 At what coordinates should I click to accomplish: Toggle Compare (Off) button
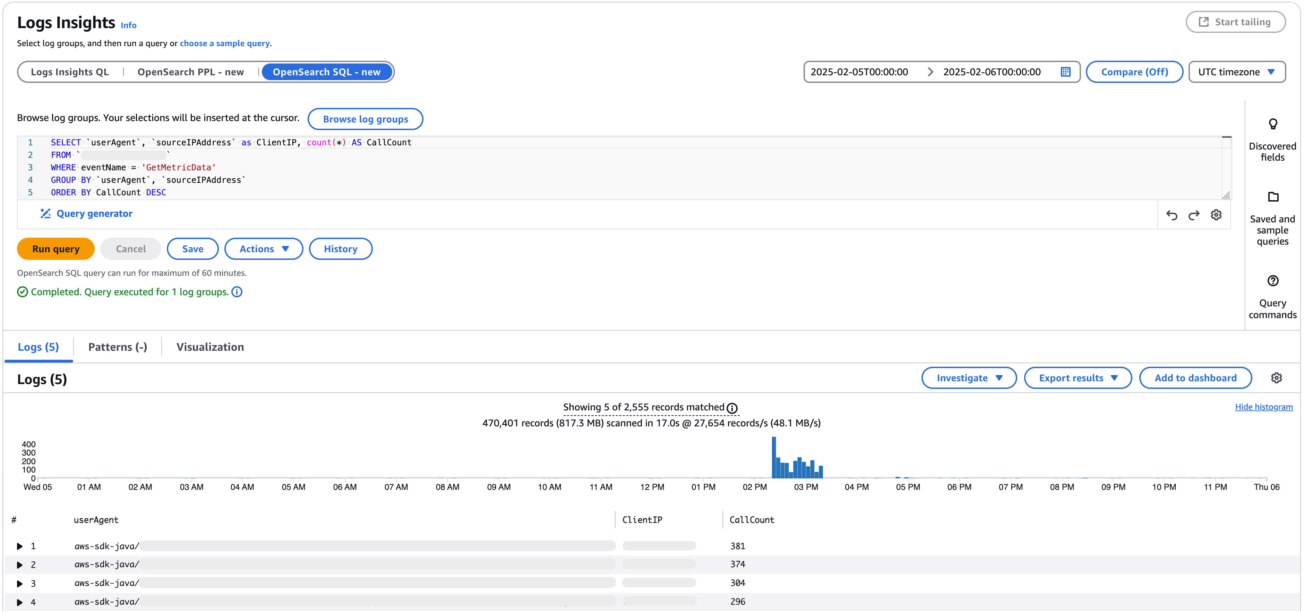point(1134,72)
